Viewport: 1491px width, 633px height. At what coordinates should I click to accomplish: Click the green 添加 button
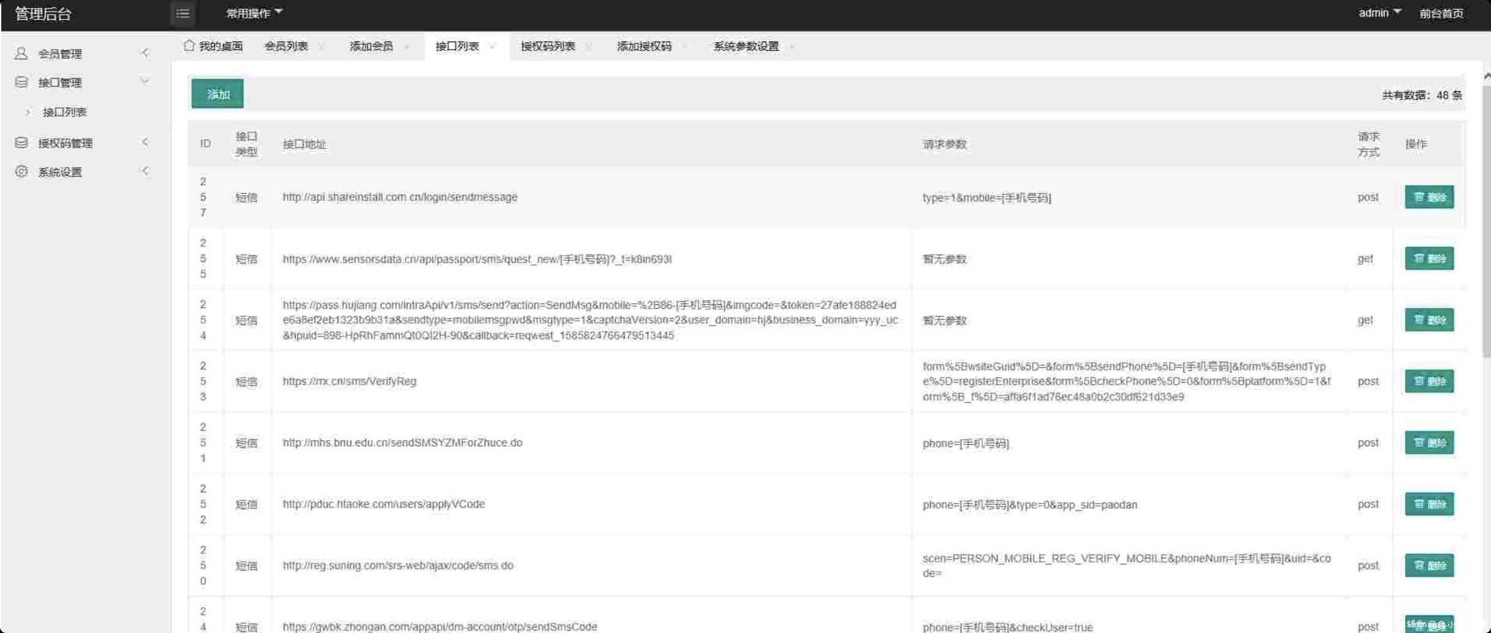pyautogui.click(x=217, y=94)
